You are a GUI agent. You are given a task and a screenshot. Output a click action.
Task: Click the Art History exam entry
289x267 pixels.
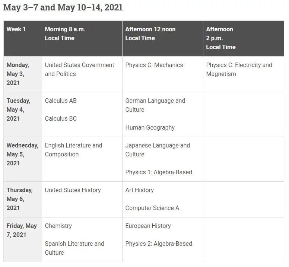139,190
